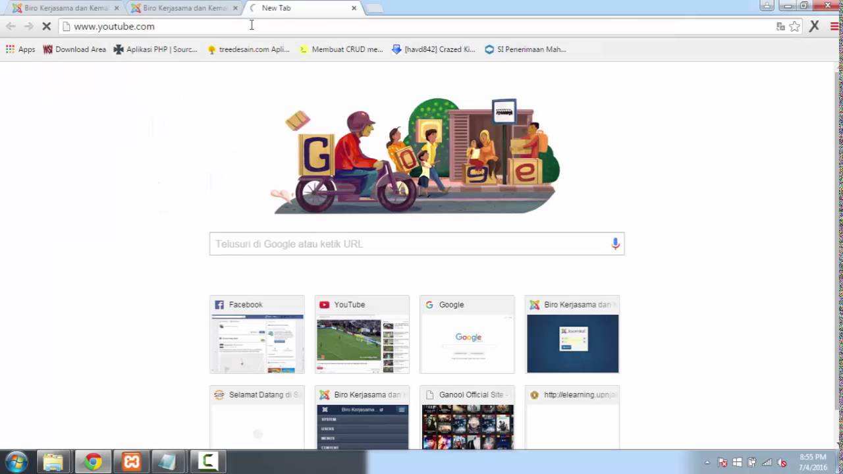The width and height of the screenshot is (843, 474).
Task: Click the Chrome taskbar icon
Action: pos(93,461)
